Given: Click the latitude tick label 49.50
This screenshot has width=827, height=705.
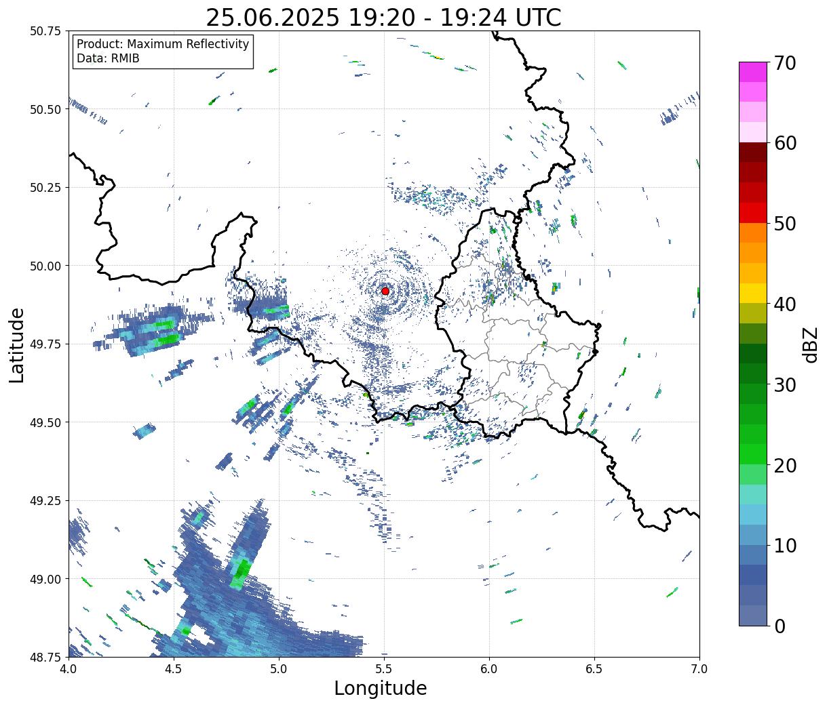Looking at the screenshot, I should [45, 422].
